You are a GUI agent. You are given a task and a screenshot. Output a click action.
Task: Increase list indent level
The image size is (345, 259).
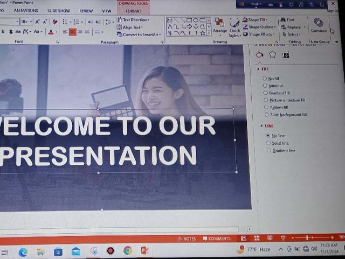click(x=98, y=22)
